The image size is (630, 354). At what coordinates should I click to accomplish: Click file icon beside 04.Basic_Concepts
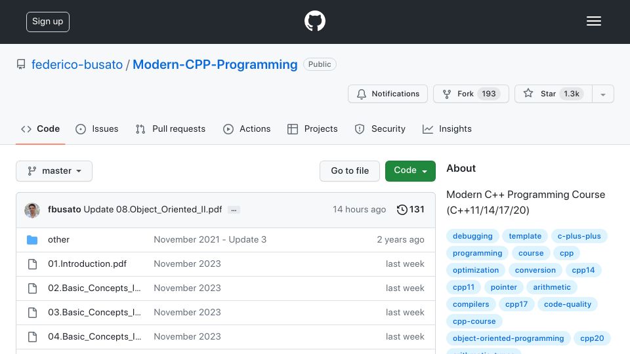click(x=33, y=337)
